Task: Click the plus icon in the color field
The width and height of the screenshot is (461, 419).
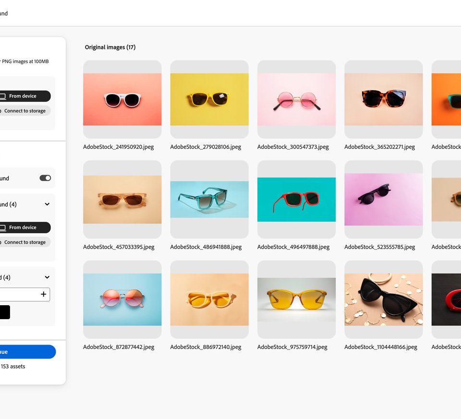Action: (43, 294)
